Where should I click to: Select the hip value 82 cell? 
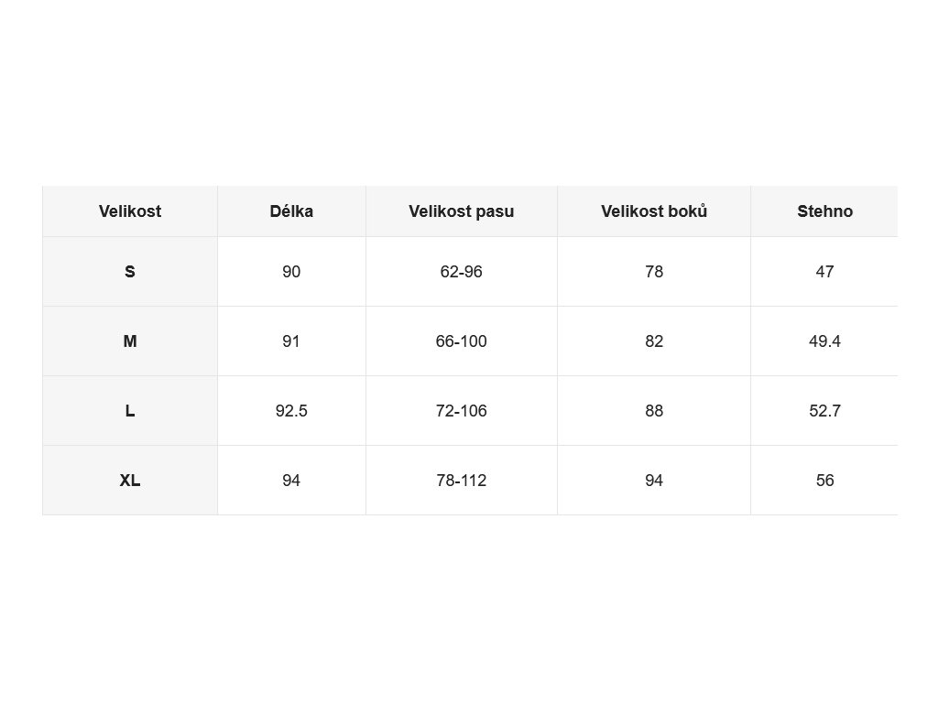(654, 341)
